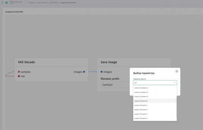Open ML Inference breadcrumb link
The height and width of the screenshot is (130, 203).
(x=43, y=3)
